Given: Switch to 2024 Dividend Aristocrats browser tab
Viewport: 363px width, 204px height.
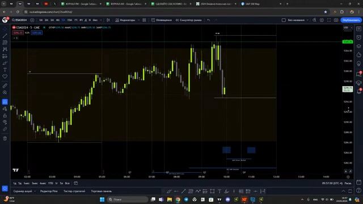Looking at the screenshot, I should pos(216,4).
